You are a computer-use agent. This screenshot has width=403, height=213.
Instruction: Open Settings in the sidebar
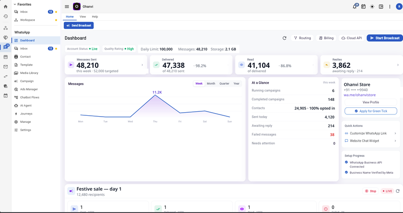[x=36, y=130]
